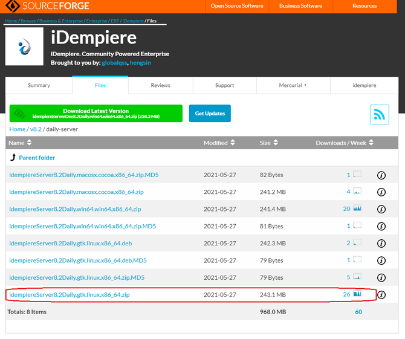Click the Totals: 8 Items text

pyautogui.click(x=27, y=312)
